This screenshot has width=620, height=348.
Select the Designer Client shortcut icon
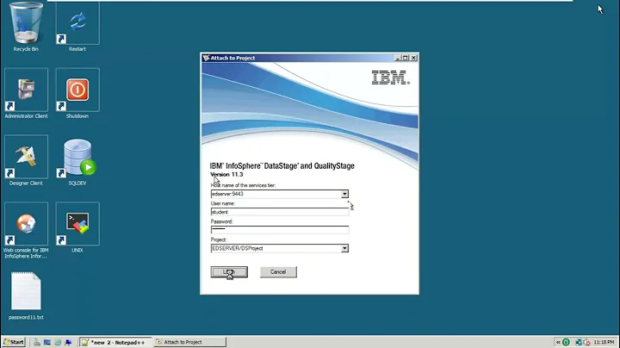tap(26, 157)
